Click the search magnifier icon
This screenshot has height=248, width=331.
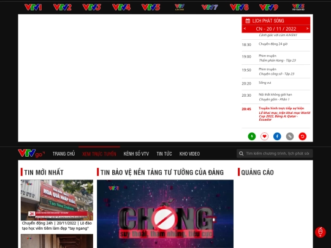tap(242, 154)
